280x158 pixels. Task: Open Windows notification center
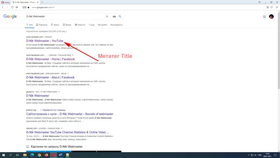pos(275,155)
